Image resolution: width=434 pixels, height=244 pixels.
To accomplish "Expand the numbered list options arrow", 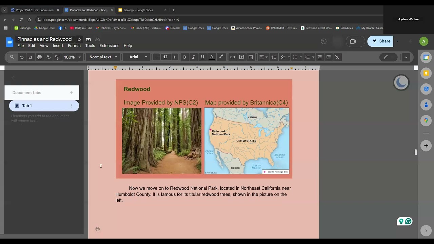I will coord(313,57).
